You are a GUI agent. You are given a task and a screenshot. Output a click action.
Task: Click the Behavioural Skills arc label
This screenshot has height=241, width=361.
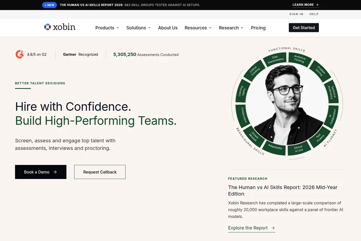click(250, 141)
